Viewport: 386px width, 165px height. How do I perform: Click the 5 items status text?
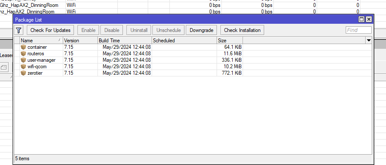(22, 159)
